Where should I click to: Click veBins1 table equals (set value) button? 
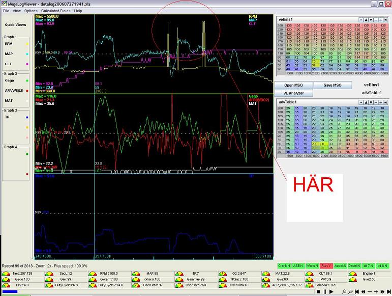point(361,20)
